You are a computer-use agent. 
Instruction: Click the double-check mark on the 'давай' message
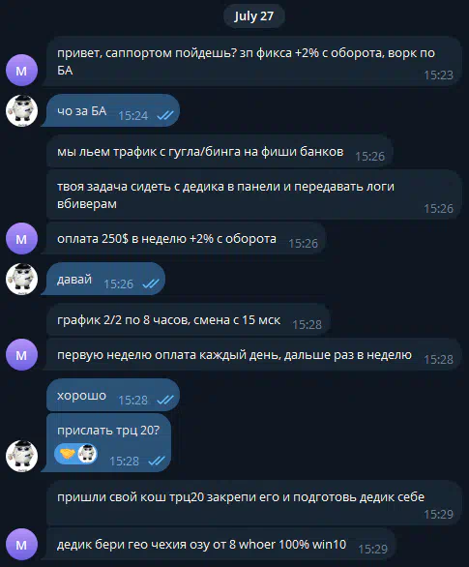click(x=151, y=283)
